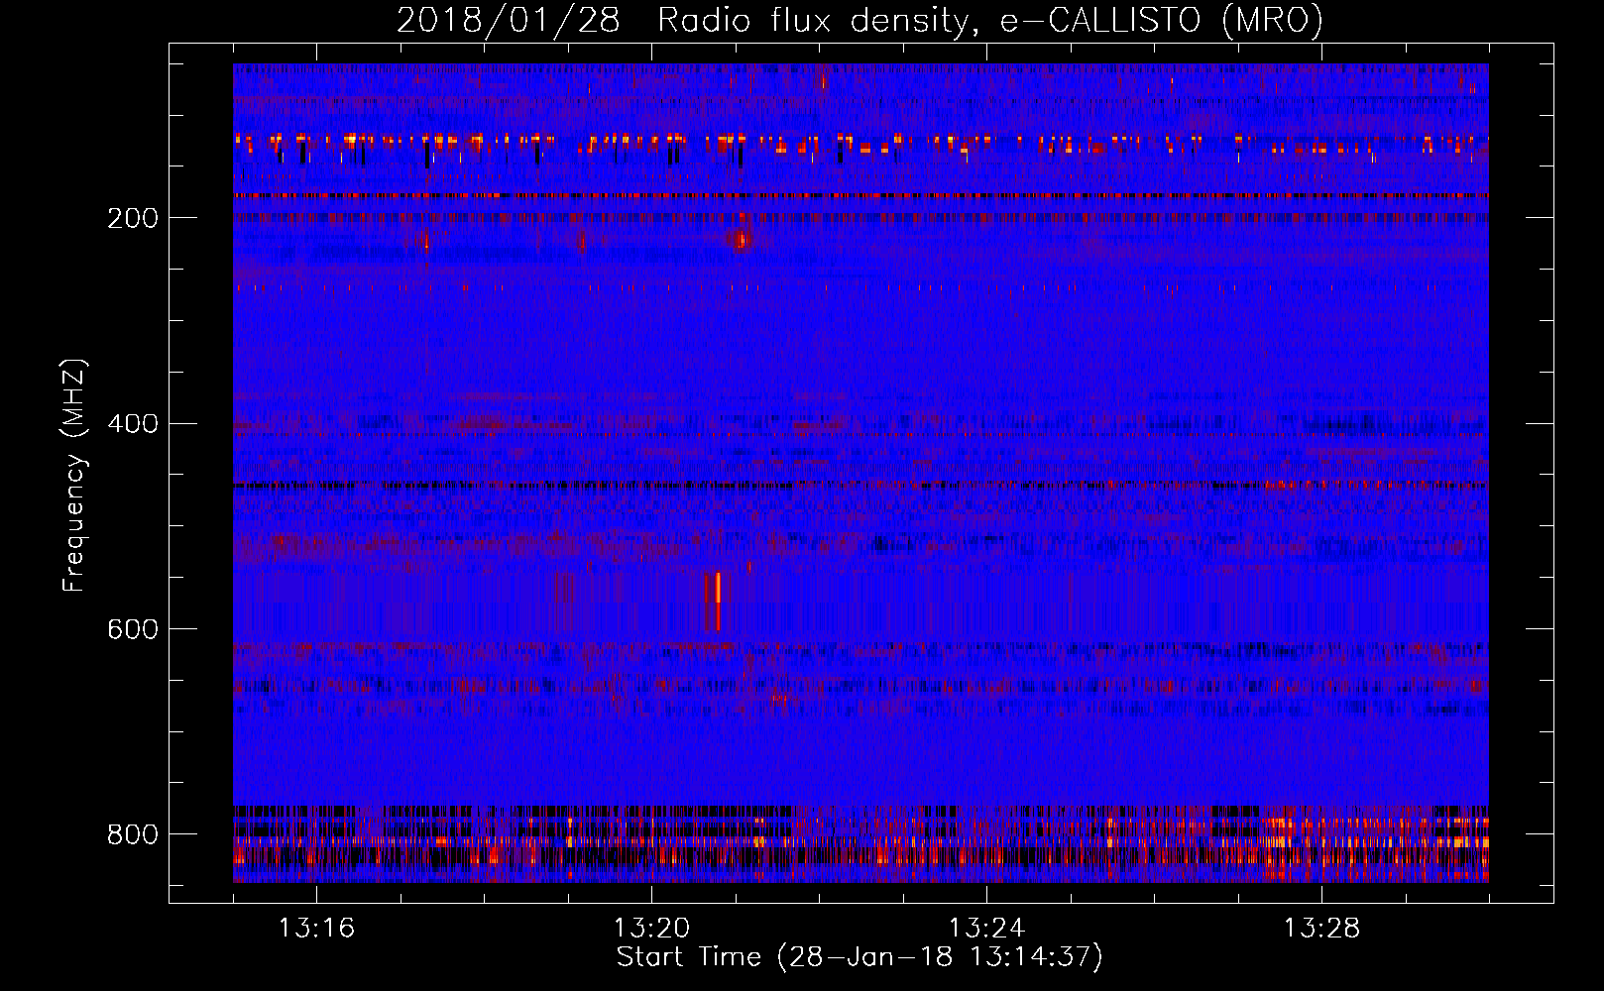Image resolution: width=1604 pixels, height=991 pixels.
Task: Click the 'Start Time (28-Jan-18 13:14:37)' label
Action: 859,957
